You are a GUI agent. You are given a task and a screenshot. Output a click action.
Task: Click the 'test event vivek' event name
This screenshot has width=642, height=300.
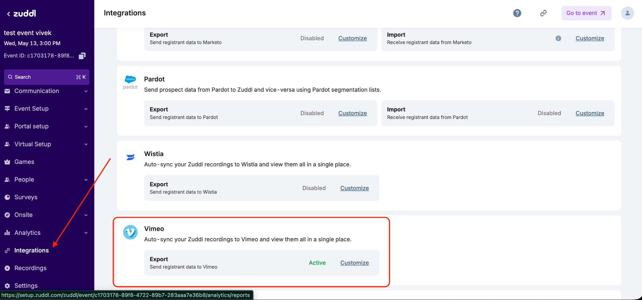tap(28, 33)
